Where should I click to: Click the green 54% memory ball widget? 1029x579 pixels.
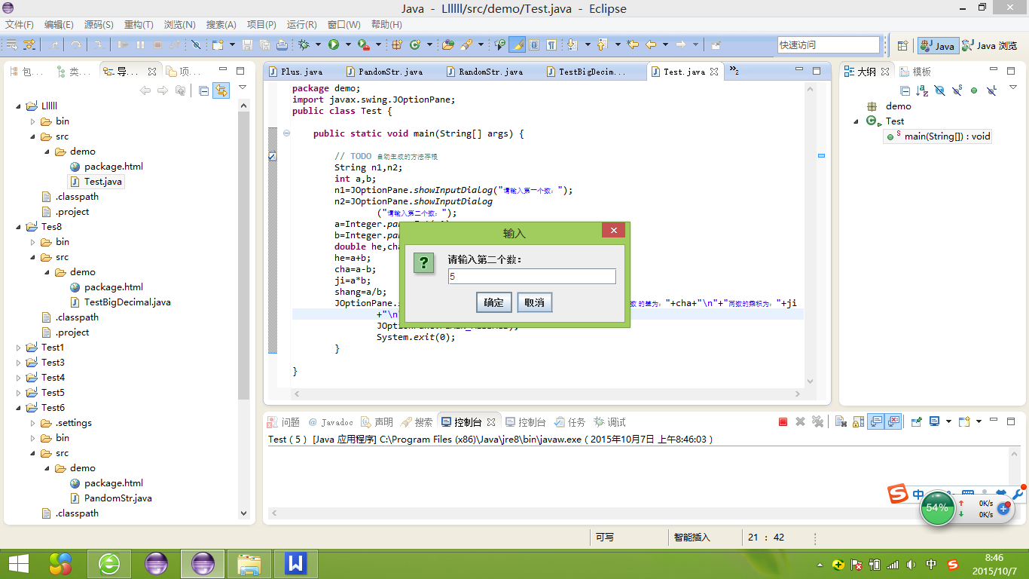(x=938, y=508)
